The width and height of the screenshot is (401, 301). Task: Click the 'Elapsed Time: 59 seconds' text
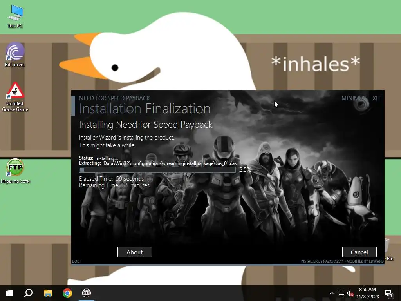(112, 179)
